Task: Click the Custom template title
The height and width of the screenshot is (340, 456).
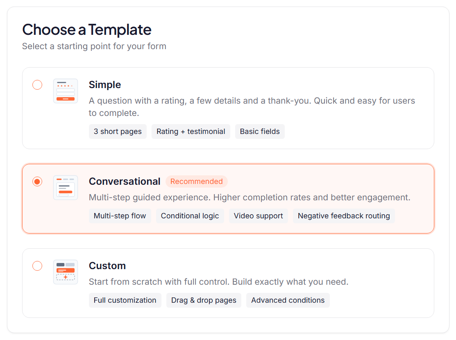Action: tap(107, 266)
